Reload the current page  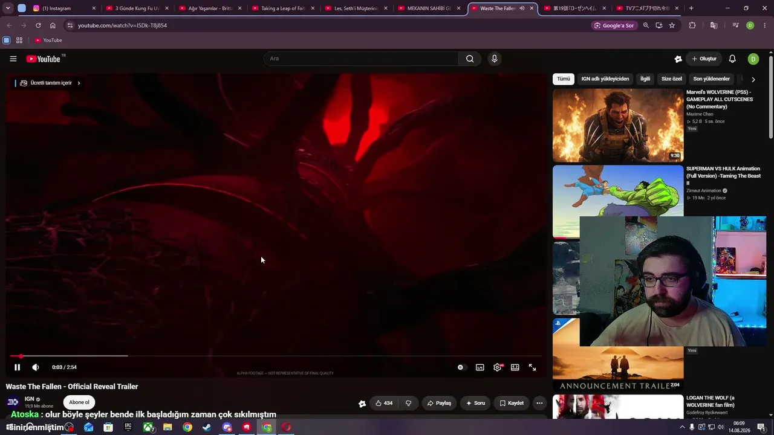click(x=38, y=25)
